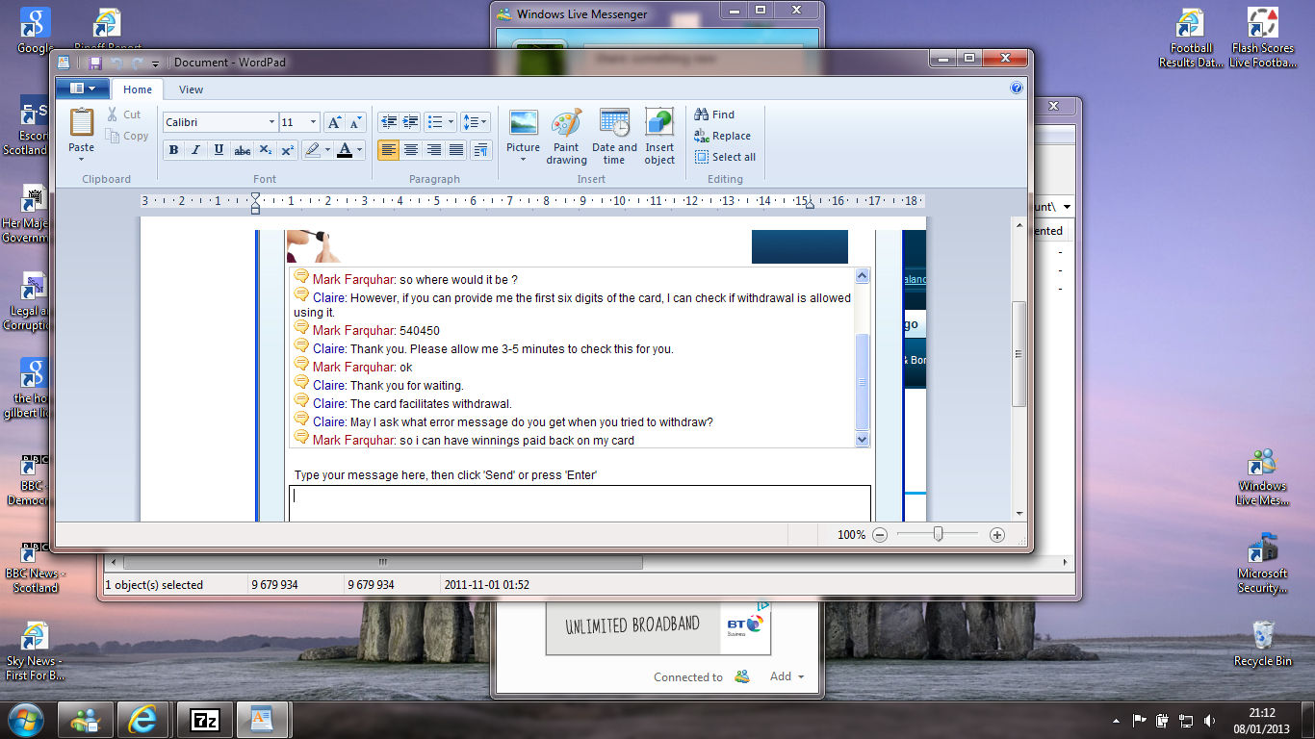This screenshot has width=1315, height=739.
Task: Click the 540450 chat message text
Action: coord(419,331)
